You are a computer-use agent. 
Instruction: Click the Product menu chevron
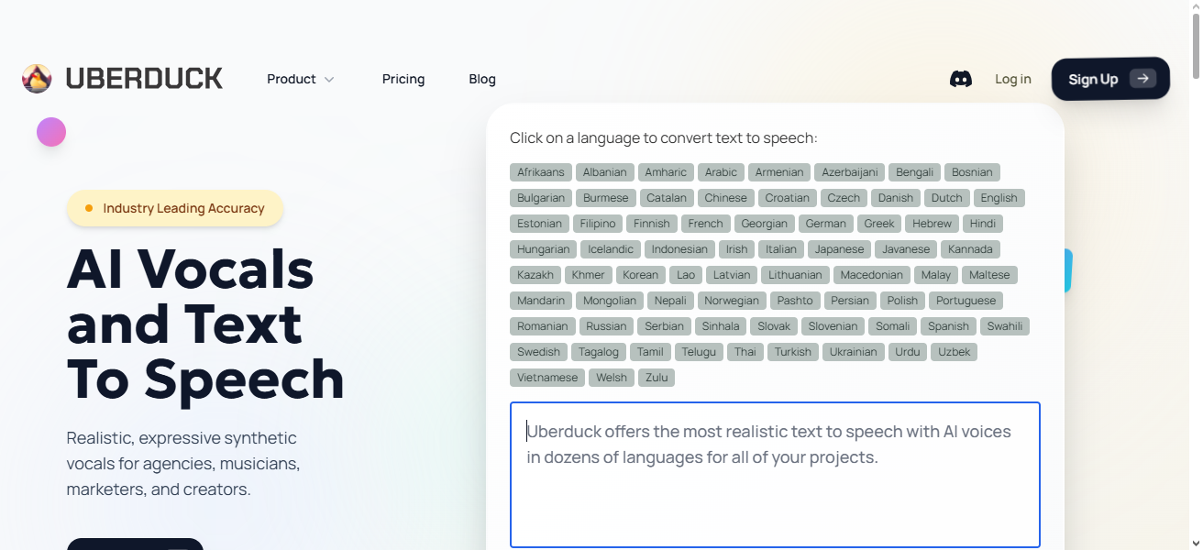pos(329,80)
